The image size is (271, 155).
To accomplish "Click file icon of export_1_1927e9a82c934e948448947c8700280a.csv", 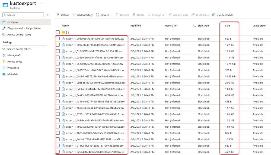I will [x=63, y=127].
